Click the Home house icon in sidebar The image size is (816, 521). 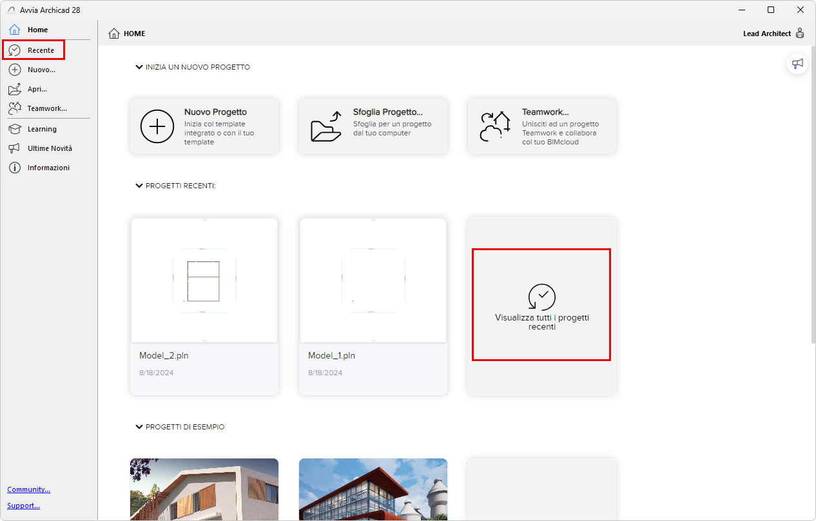(x=15, y=30)
